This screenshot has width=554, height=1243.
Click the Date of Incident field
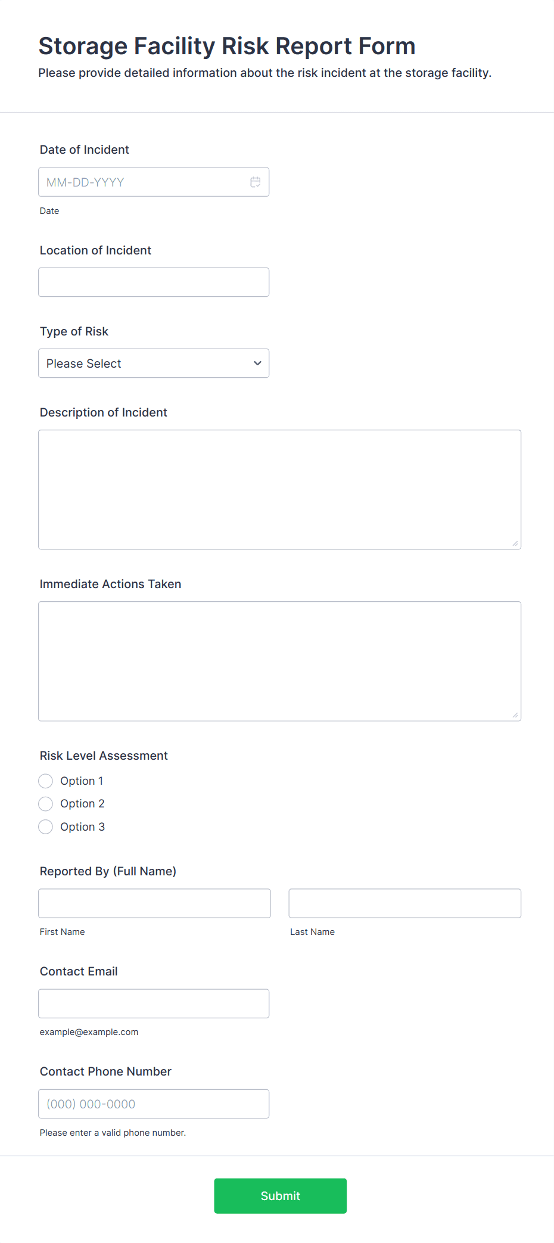point(143,182)
